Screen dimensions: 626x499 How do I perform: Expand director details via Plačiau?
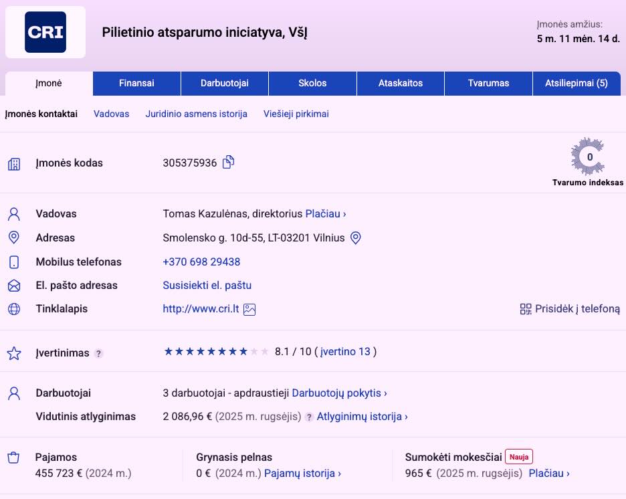(x=326, y=214)
